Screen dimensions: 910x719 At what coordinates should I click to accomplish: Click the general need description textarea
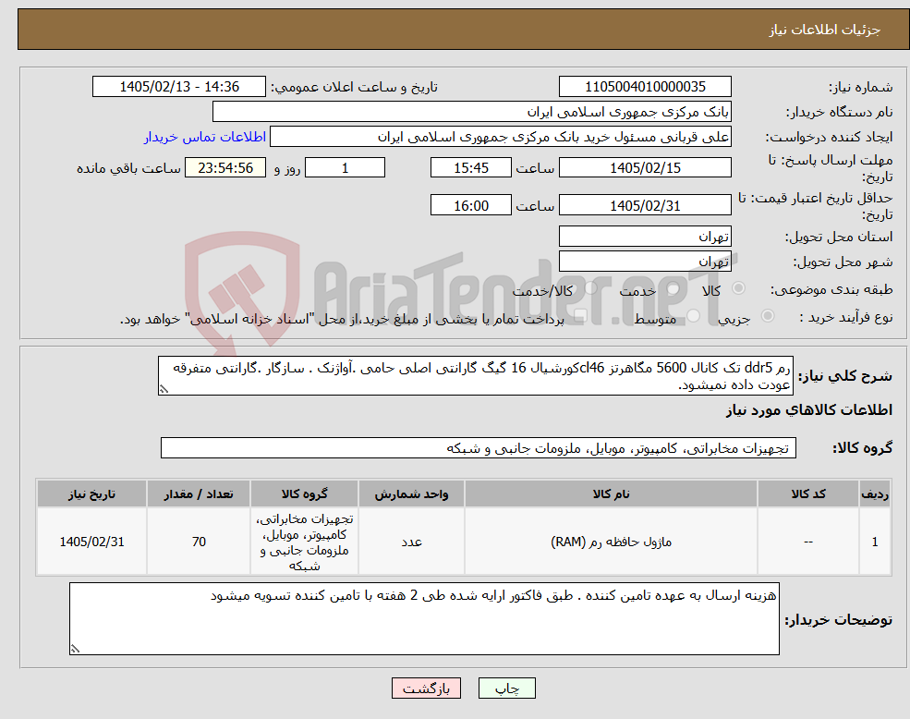[x=475, y=376]
